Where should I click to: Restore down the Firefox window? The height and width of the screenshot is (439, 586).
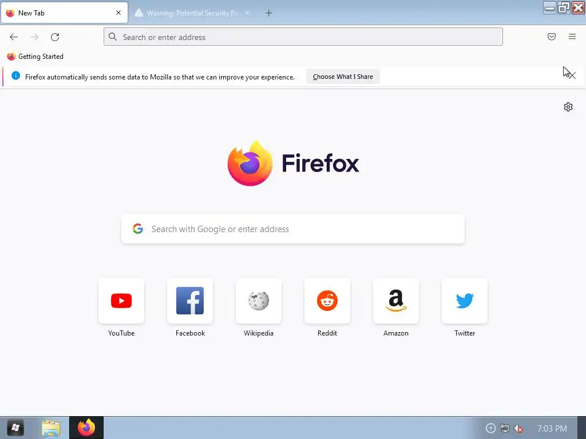click(564, 7)
